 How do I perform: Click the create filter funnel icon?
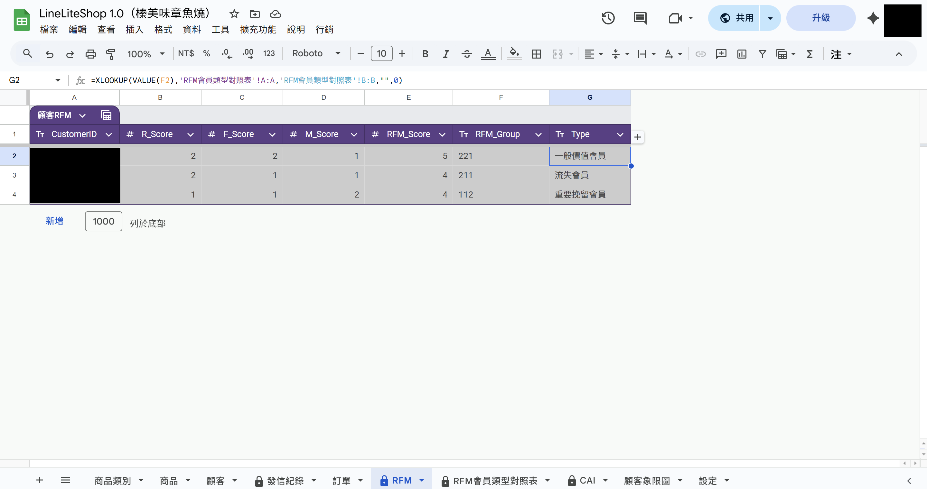click(x=762, y=54)
